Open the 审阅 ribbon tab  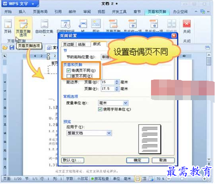point(87,12)
